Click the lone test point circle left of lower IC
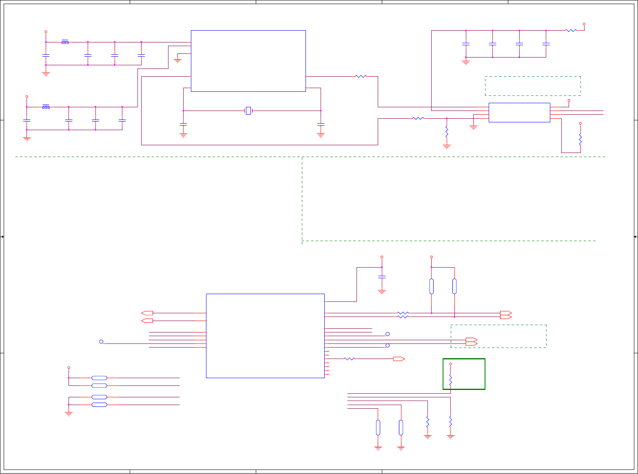 [101, 342]
